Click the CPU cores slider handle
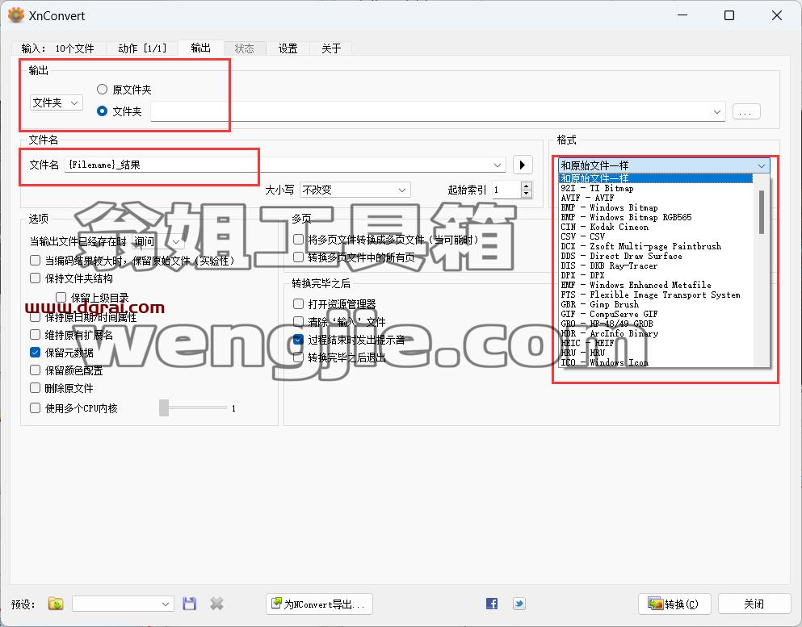Image resolution: width=802 pixels, height=627 pixels. point(164,408)
